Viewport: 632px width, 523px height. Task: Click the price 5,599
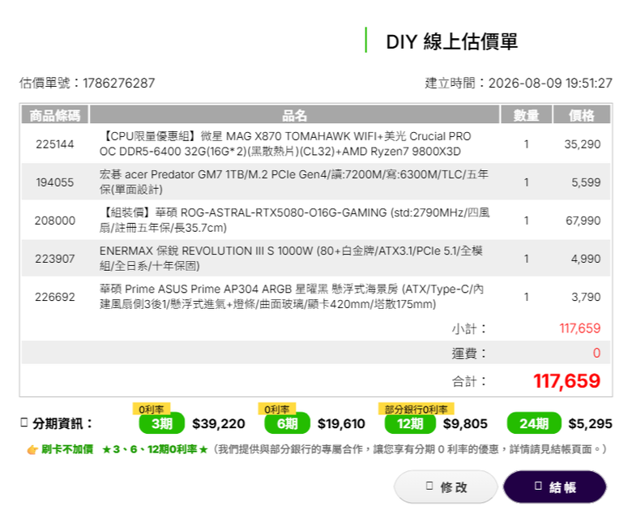(586, 182)
